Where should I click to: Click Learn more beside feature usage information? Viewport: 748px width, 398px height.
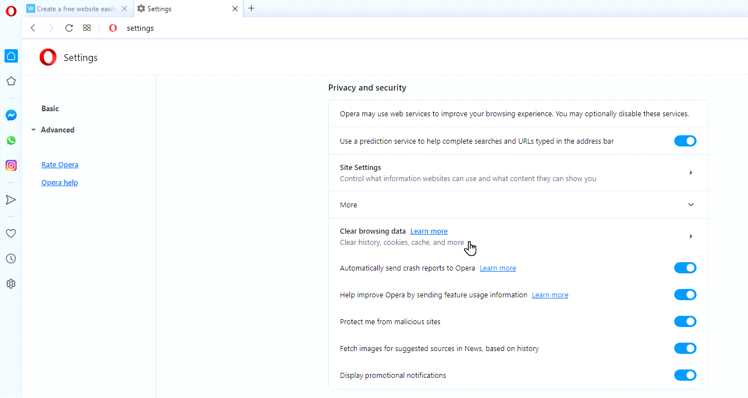click(550, 295)
